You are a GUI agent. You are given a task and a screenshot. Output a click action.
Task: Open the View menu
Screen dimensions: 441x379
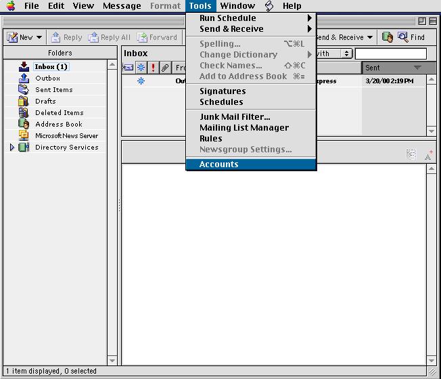point(83,5)
